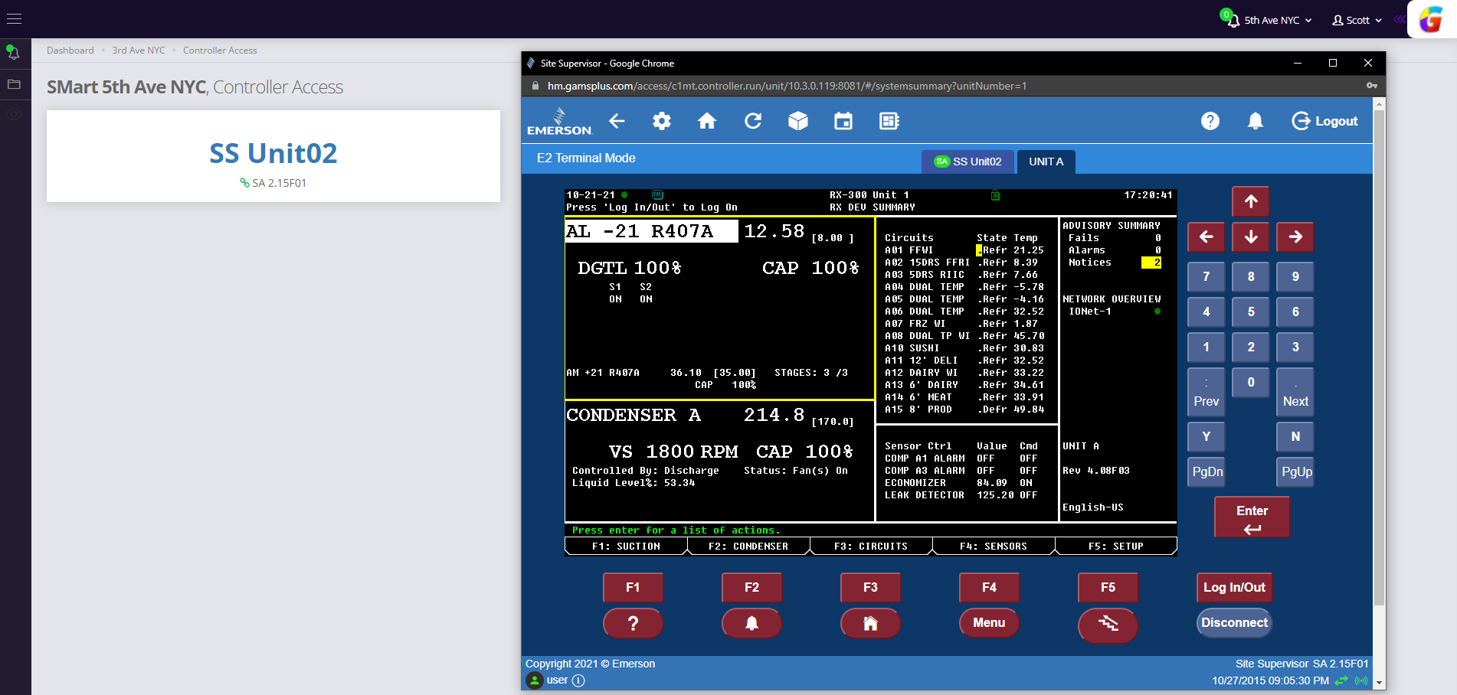Viewport: 1457px width, 695px height.
Task: Click the Site Supervisor window scrollbar
Action: point(1379,358)
